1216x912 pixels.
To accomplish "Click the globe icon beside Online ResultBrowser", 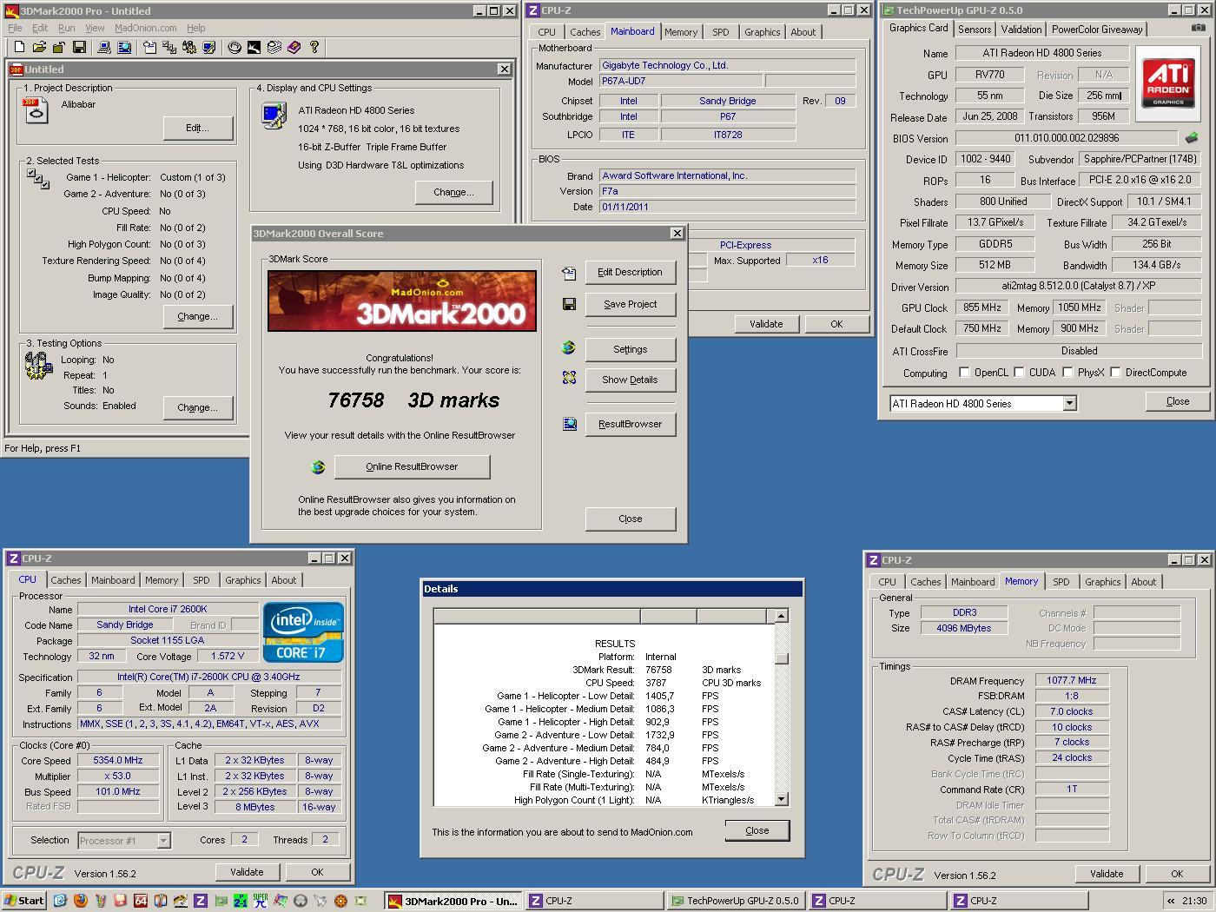I will pos(318,466).
